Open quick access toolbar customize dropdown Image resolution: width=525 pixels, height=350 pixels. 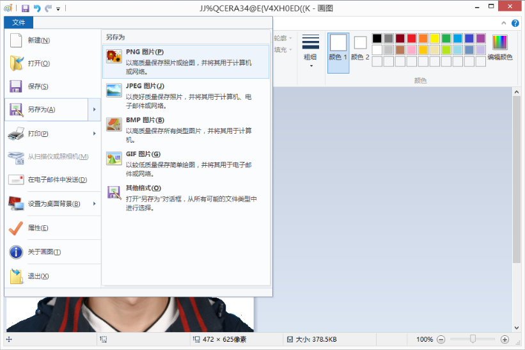58,9
